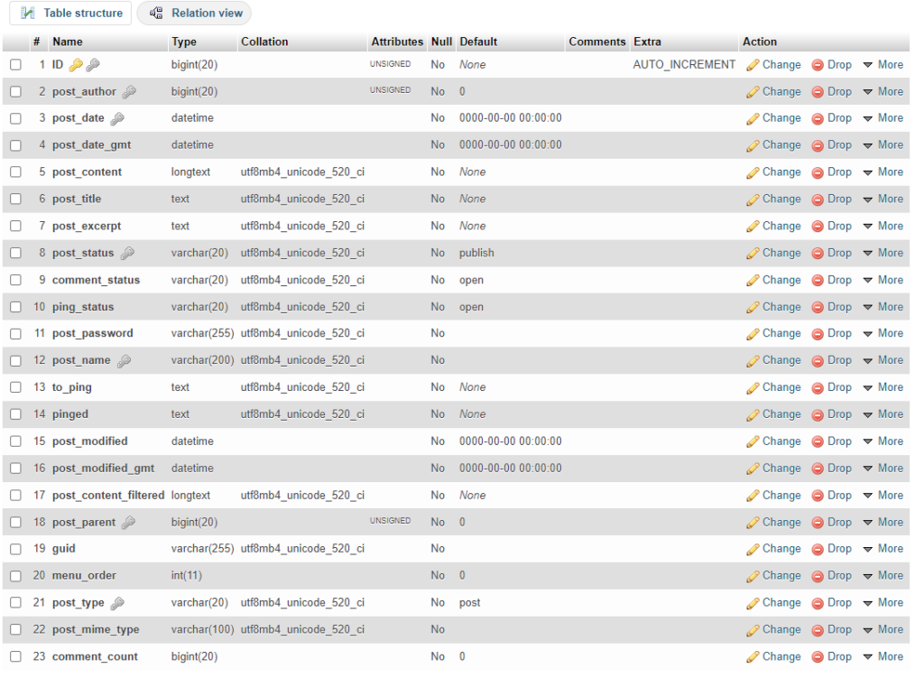Click the index key icon next to post_date
The image size is (924, 678).
tap(117, 118)
